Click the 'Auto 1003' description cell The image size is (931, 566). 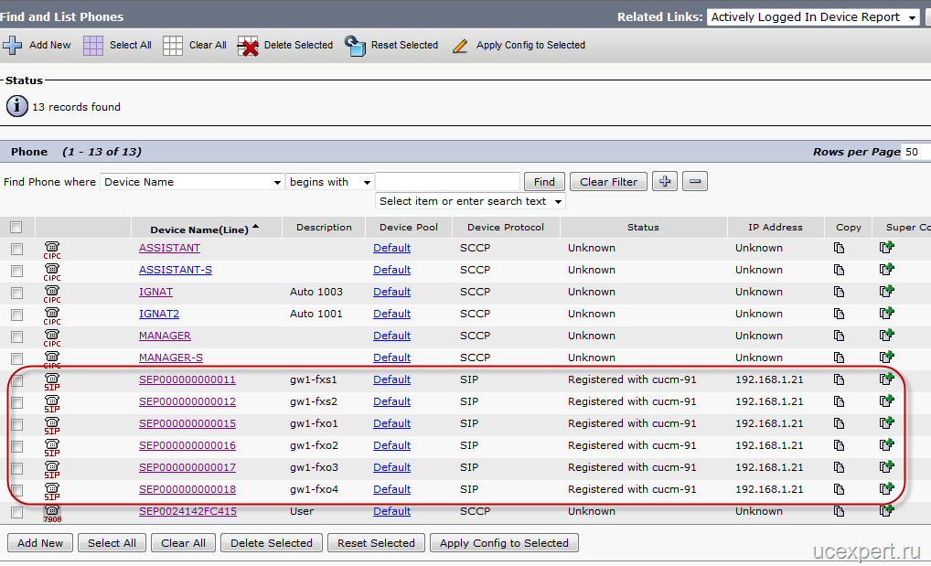[316, 292]
